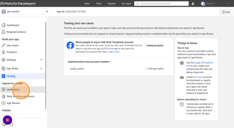The image size is (234, 128).
Task: Click the yelo website app icon
Action: 4,11
